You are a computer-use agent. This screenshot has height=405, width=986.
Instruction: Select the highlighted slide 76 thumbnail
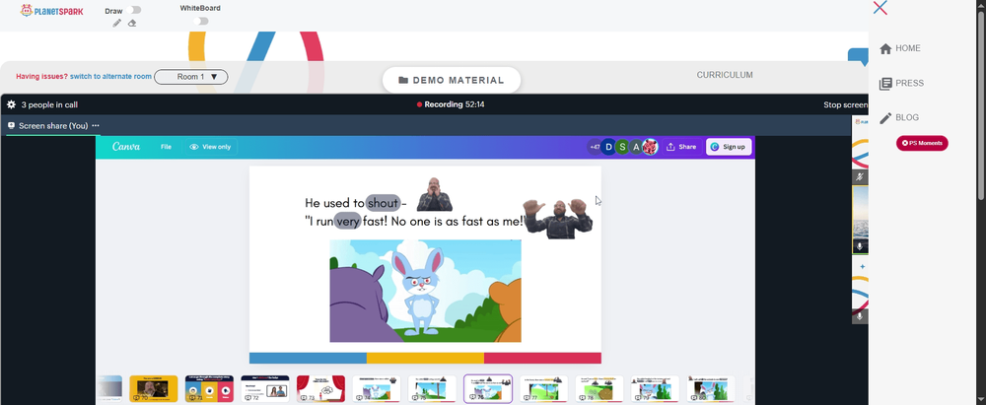tap(488, 388)
